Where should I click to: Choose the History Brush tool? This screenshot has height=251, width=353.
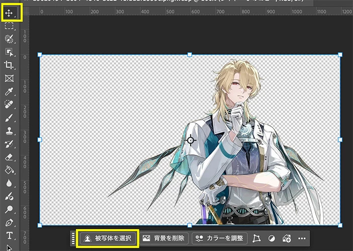coord(9,144)
